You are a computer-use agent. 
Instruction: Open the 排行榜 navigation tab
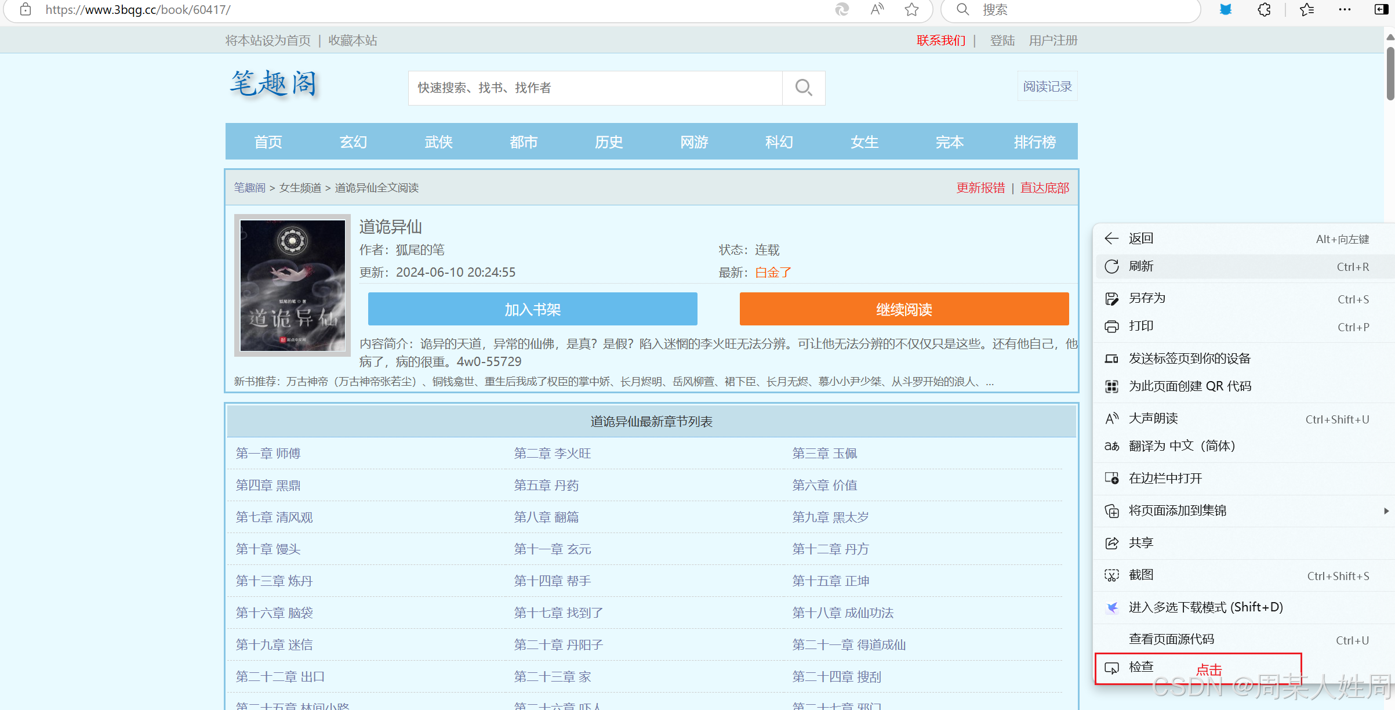click(1035, 142)
